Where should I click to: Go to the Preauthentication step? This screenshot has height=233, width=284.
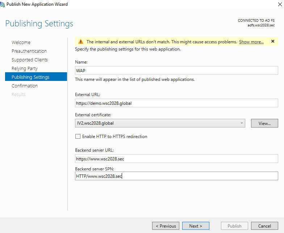click(29, 51)
